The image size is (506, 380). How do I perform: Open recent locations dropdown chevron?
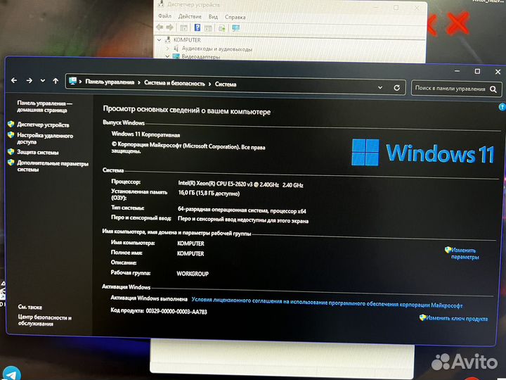click(43, 81)
